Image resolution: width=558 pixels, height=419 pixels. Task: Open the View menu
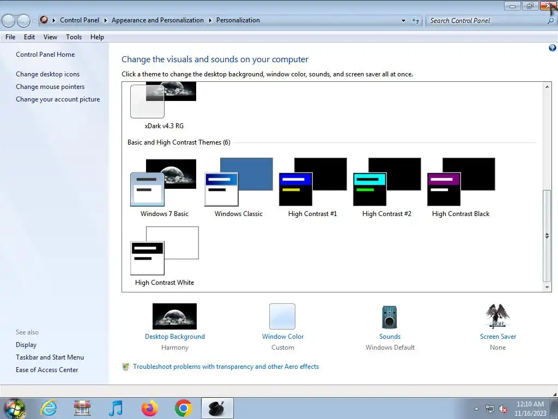click(50, 37)
